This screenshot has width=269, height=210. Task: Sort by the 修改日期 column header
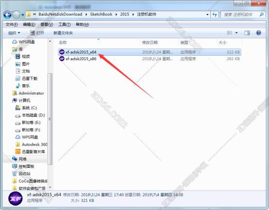tap(150, 42)
